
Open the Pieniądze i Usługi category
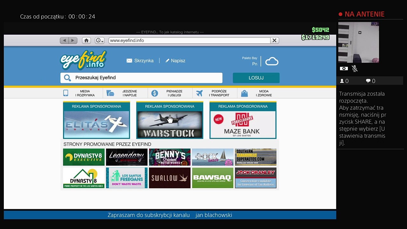(170, 93)
